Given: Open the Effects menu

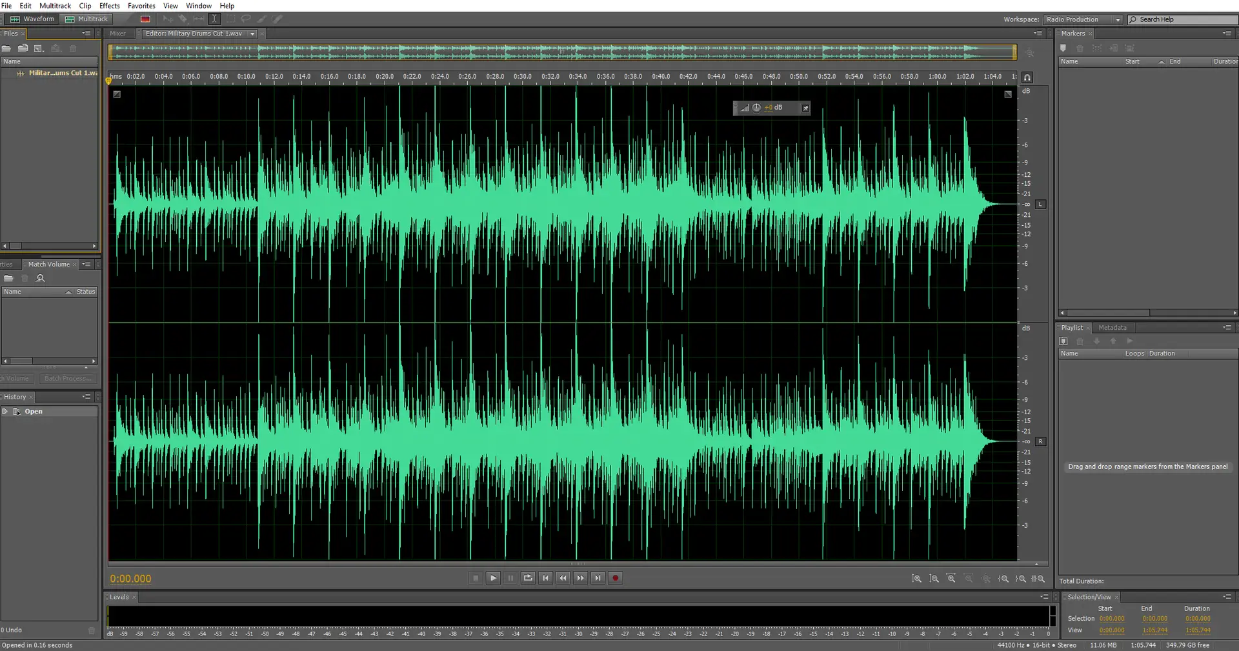Looking at the screenshot, I should tap(110, 6).
